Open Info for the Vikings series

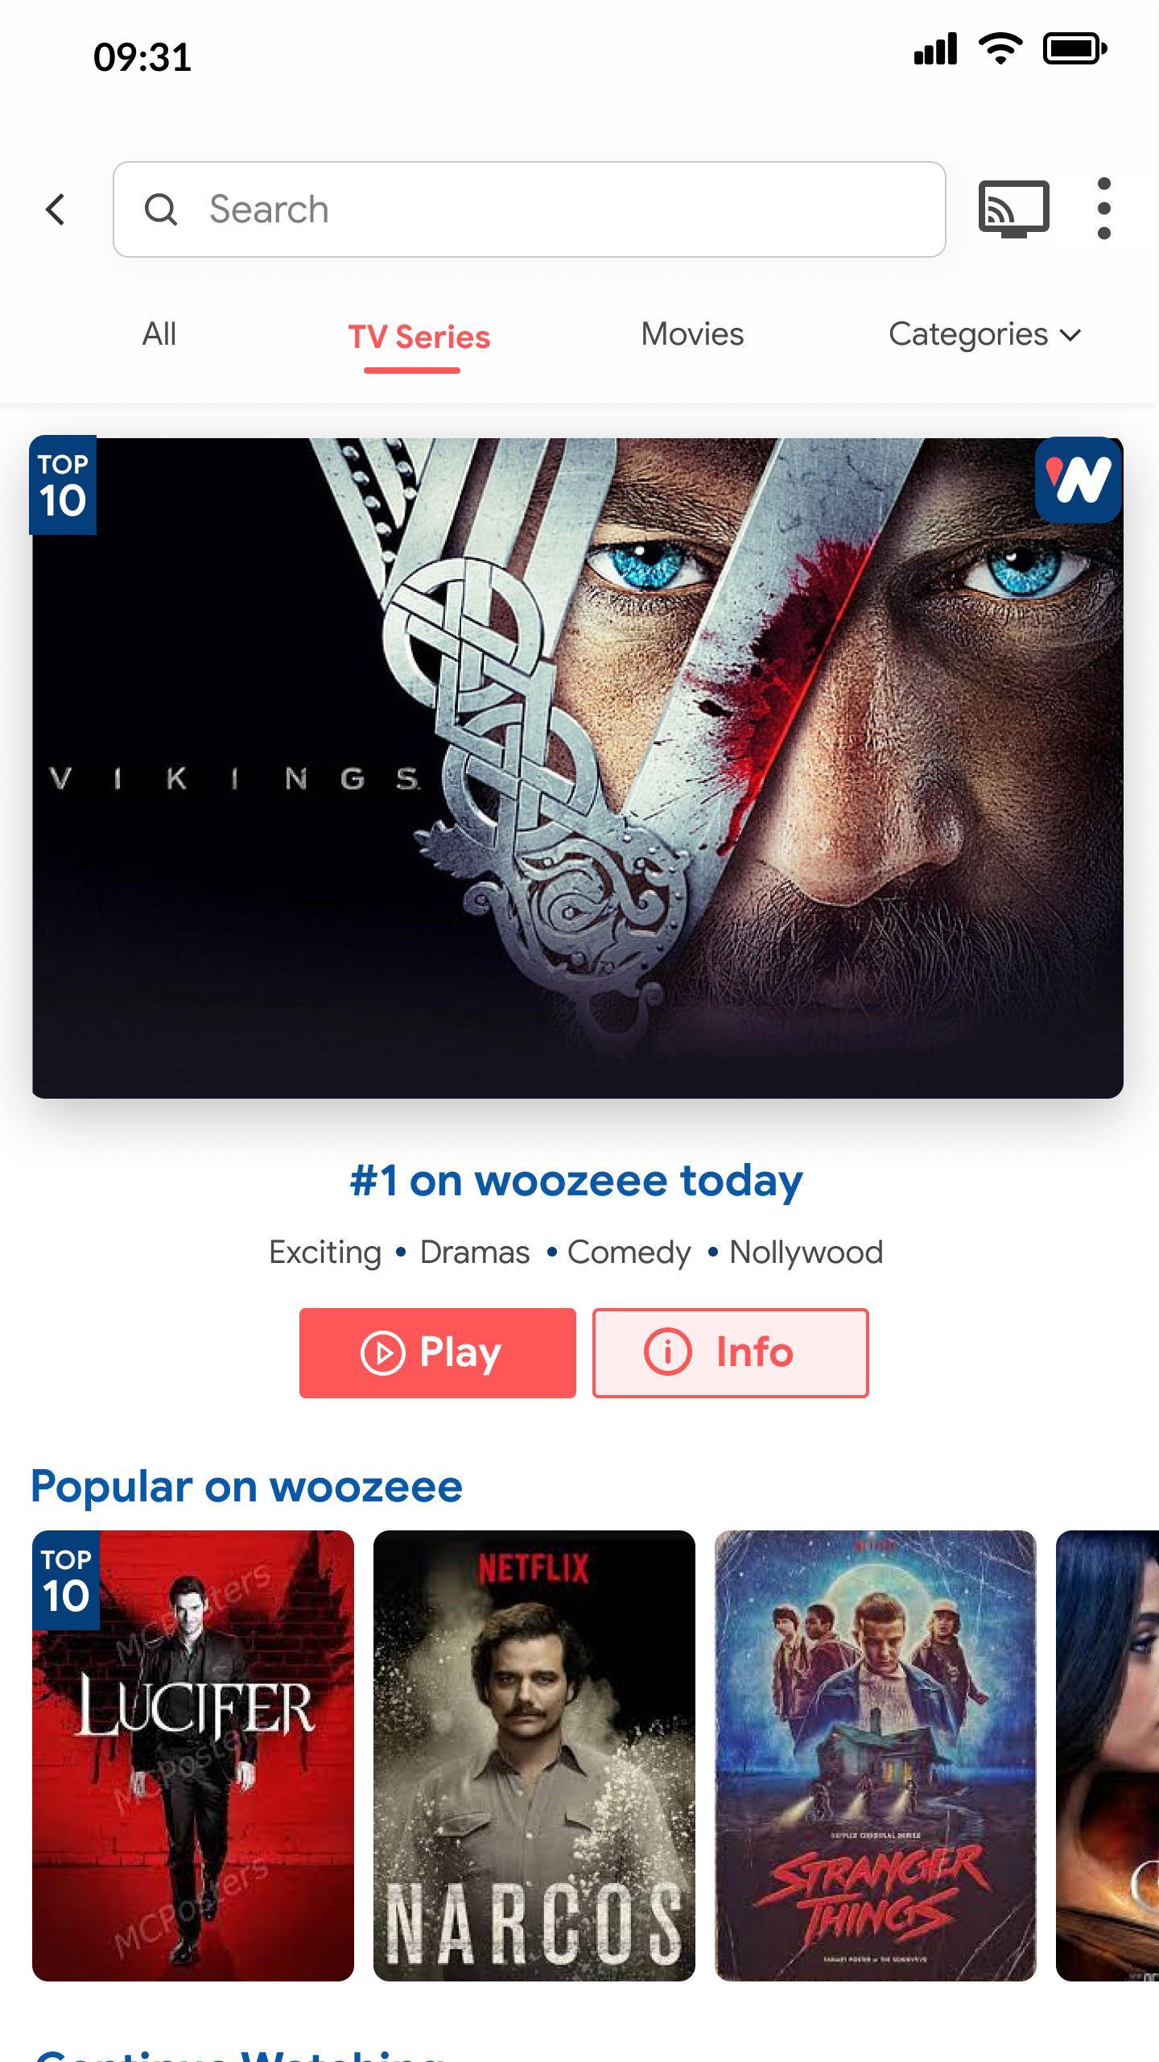[x=730, y=1352]
